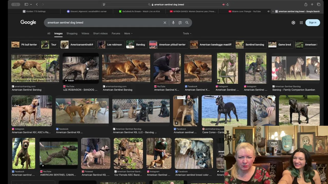This screenshot has width=328, height=184.
Task: Expand the Tools dropdown
Action: (187, 33)
